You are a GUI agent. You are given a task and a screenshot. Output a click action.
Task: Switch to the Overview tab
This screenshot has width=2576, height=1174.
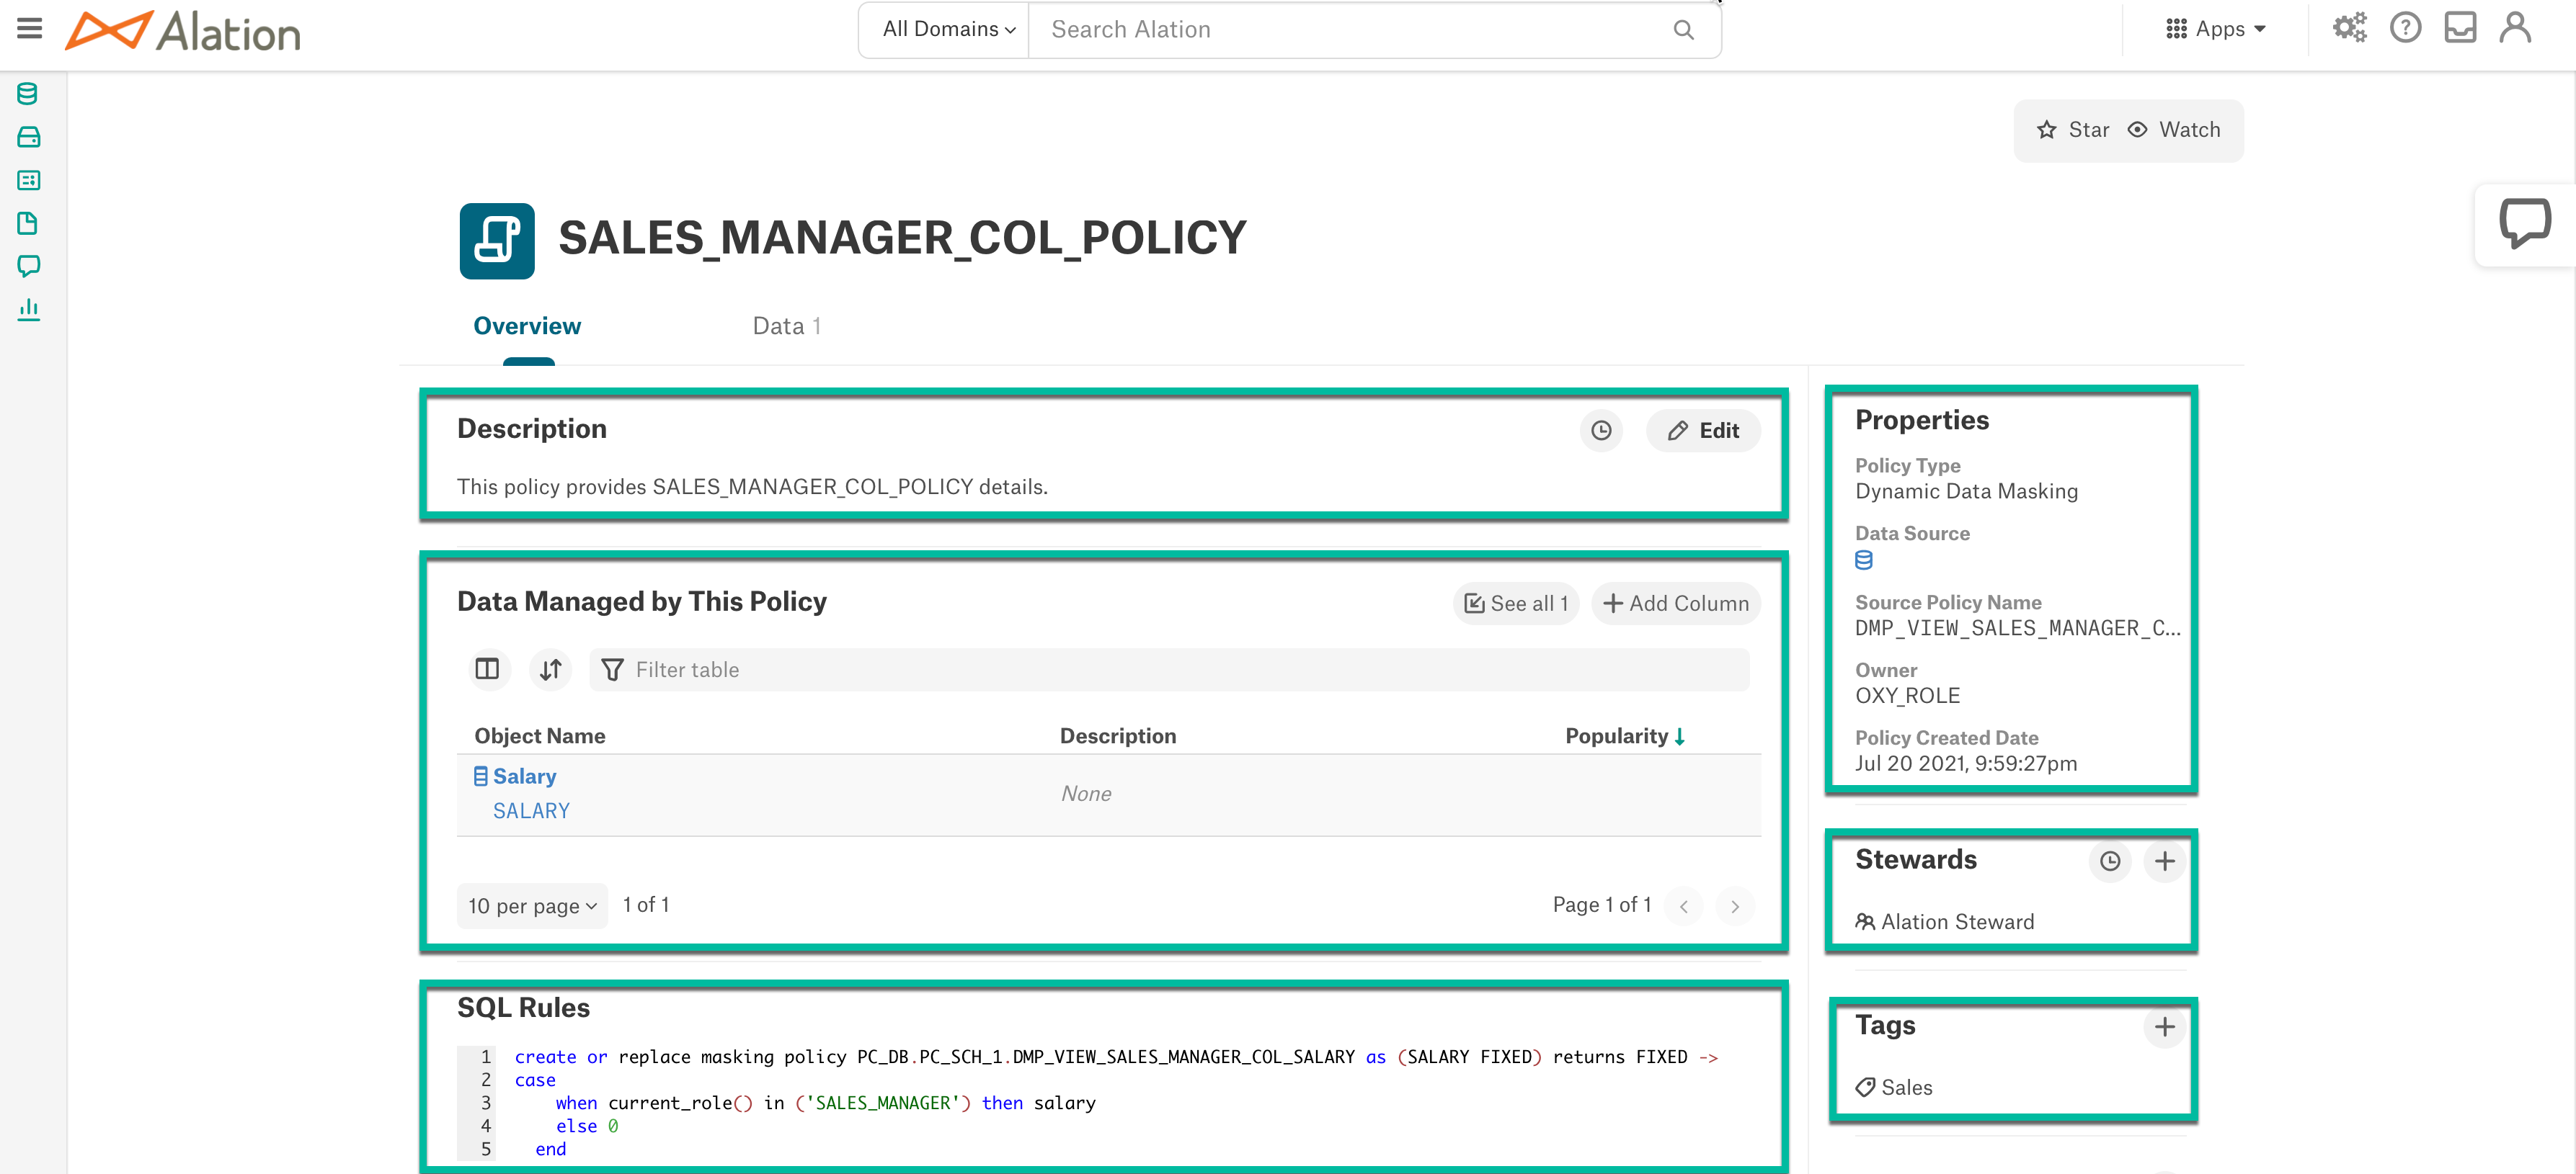(x=527, y=327)
